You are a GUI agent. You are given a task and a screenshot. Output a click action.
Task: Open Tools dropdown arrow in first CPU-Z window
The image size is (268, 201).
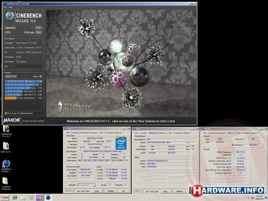[x=103, y=191]
